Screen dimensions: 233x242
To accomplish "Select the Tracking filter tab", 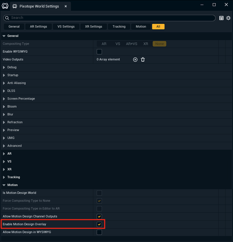I will click(119, 27).
